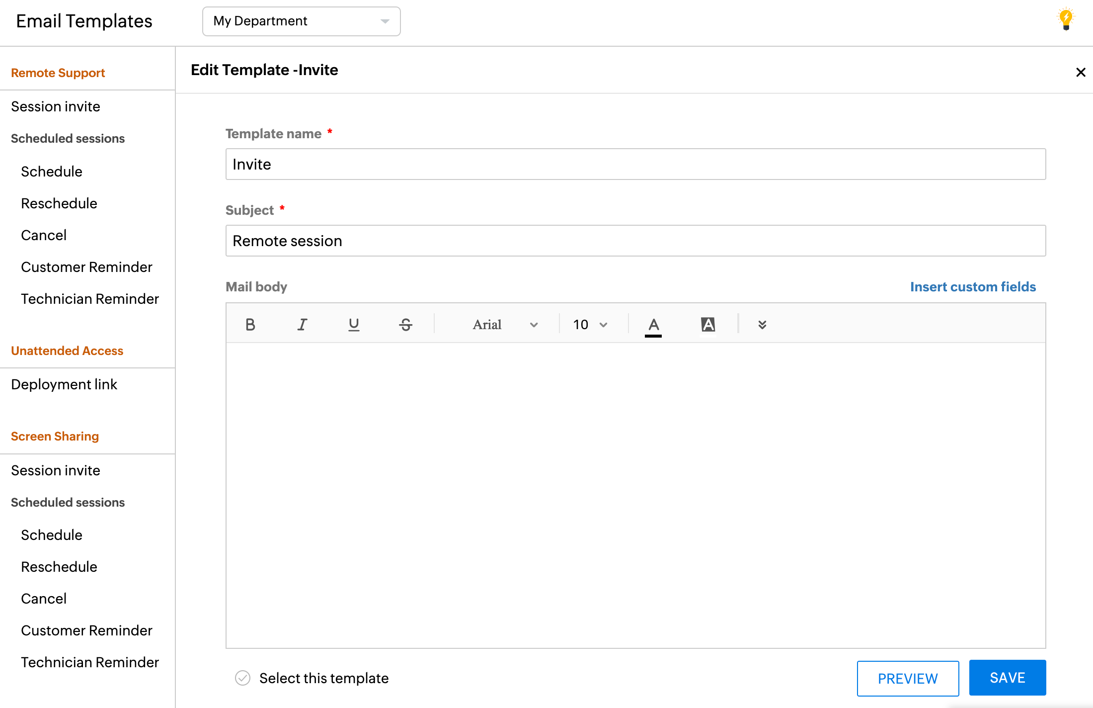Image resolution: width=1093 pixels, height=708 pixels.
Task: Select Customer Reminder under Remote Support
Action: 86,267
